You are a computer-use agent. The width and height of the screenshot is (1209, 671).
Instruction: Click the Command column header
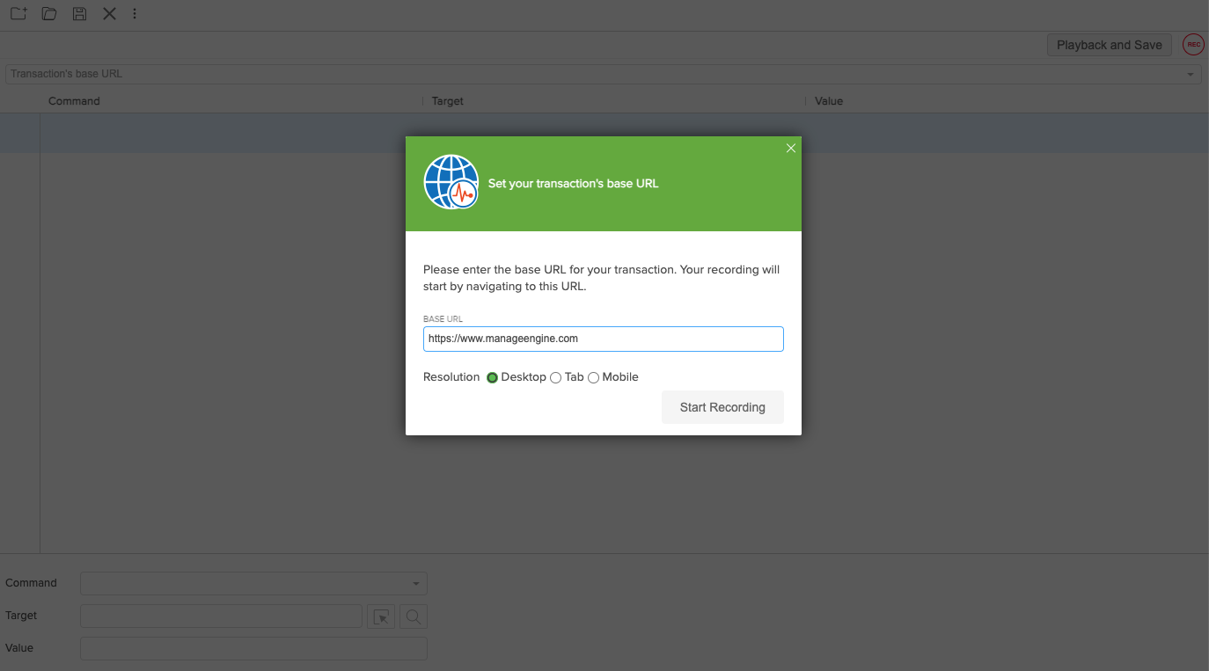pyautogui.click(x=74, y=101)
